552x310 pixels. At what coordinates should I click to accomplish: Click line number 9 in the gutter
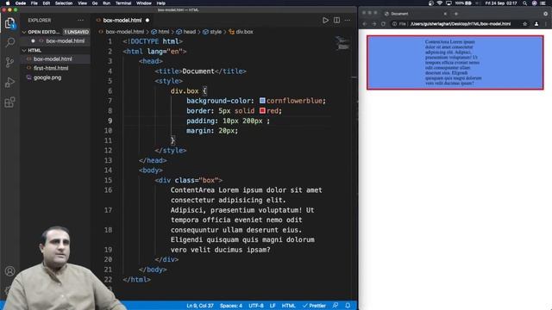[110, 121]
